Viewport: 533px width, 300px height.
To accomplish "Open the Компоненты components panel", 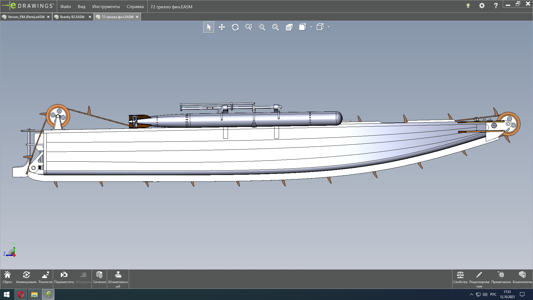I will pyautogui.click(x=522, y=277).
